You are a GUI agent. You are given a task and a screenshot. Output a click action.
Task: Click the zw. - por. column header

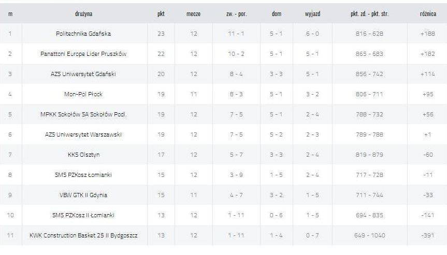click(236, 13)
